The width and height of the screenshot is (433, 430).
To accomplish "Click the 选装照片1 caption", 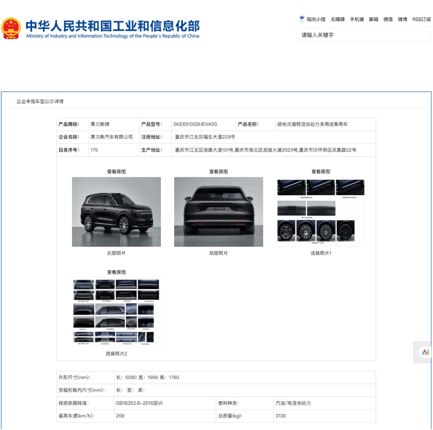I will point(321,253).
